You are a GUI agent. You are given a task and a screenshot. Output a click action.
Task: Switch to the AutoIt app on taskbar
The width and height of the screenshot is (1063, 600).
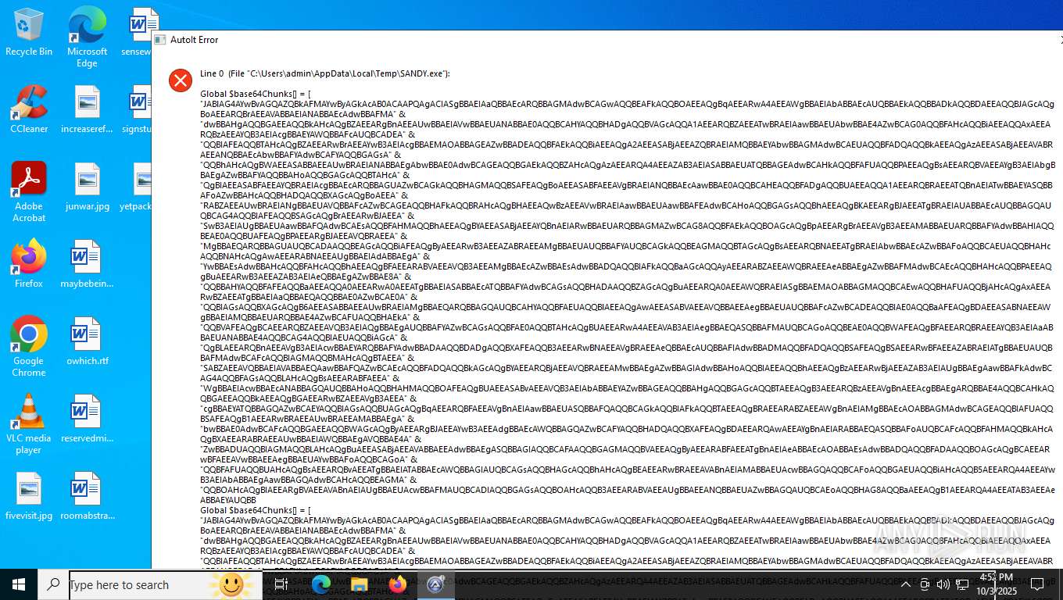435,584
